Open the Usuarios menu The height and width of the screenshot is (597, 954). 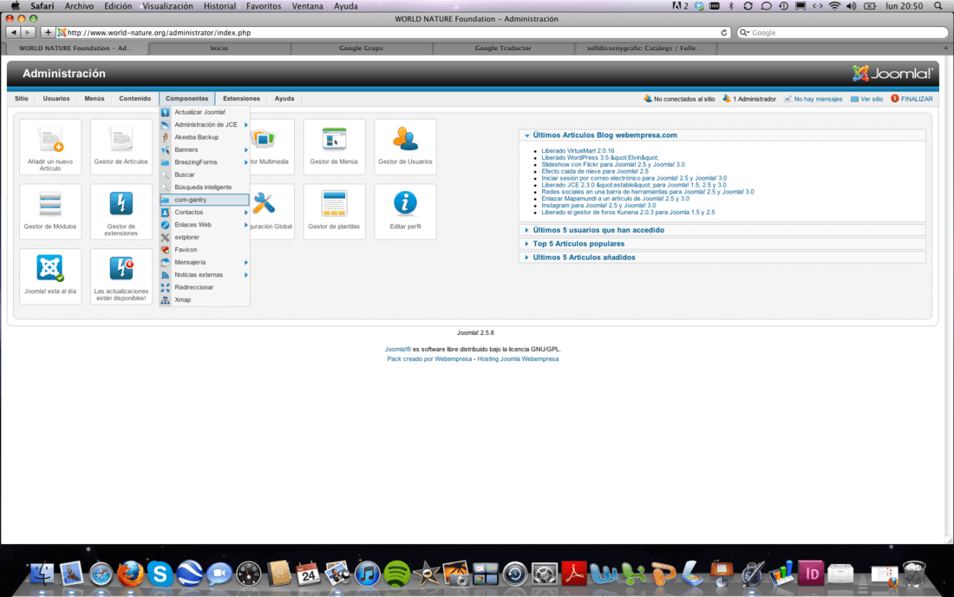click(x=56, y=99)
